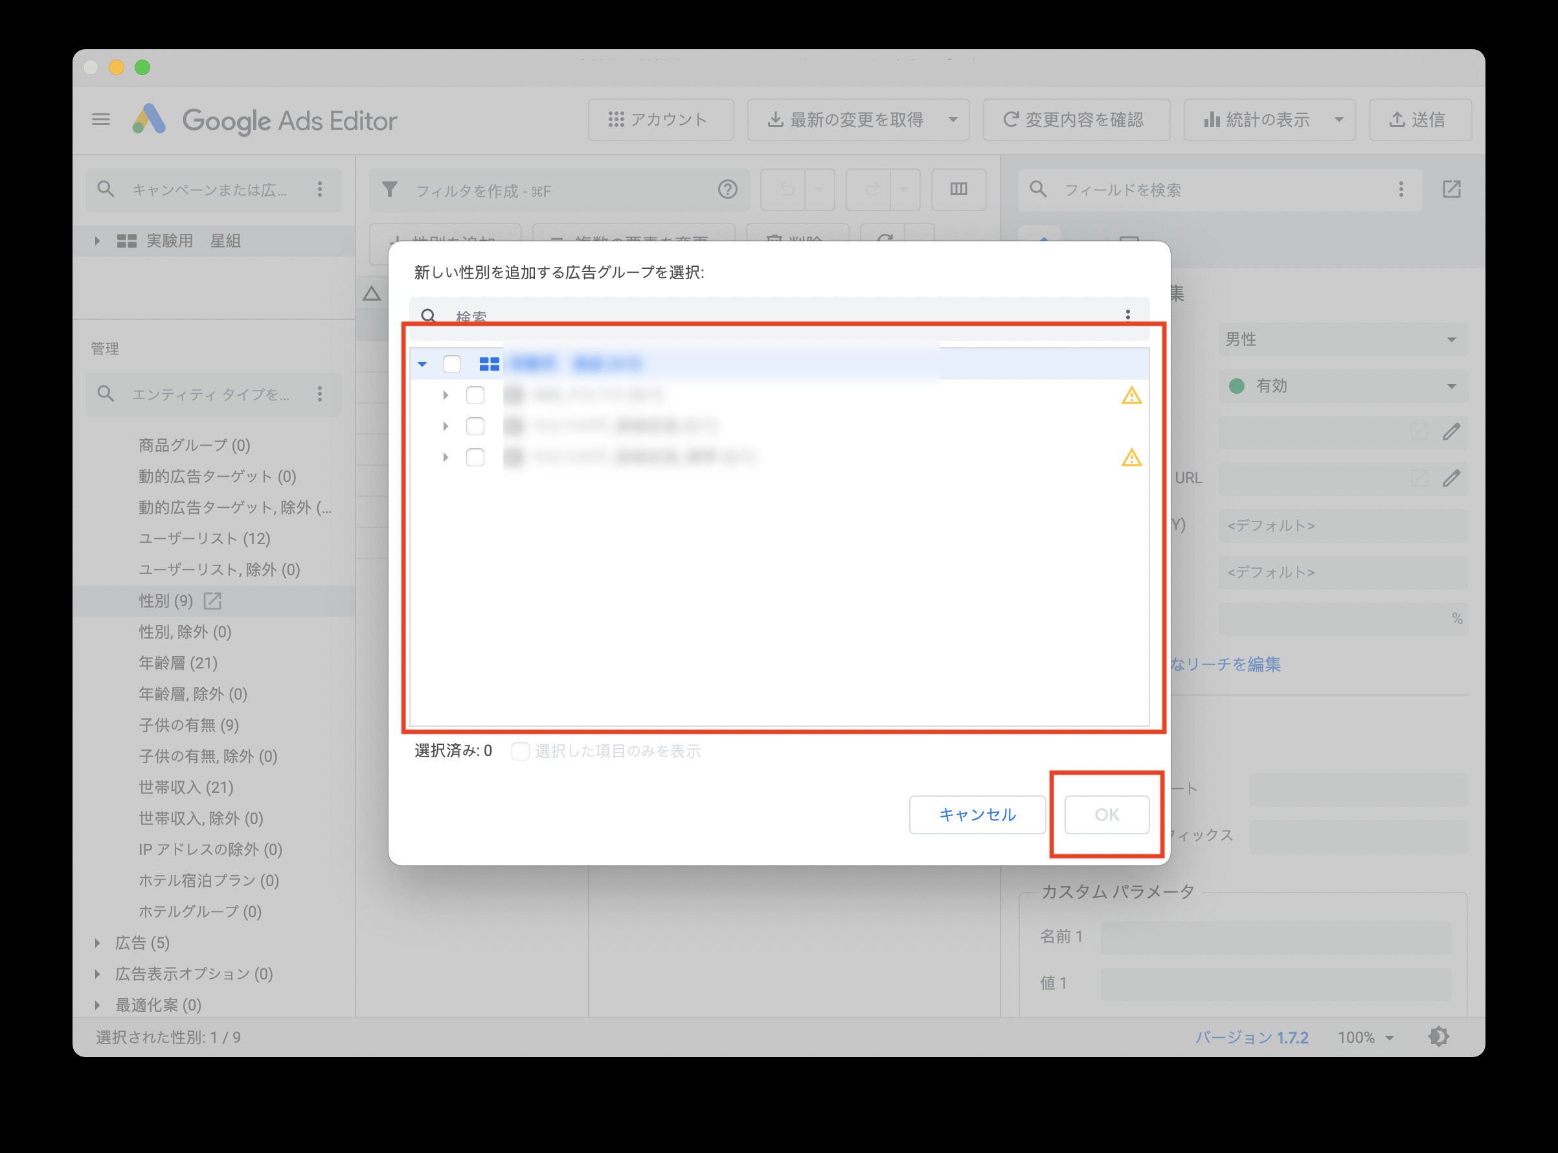The width and height of the screenshot is (1558, 1153).
Task: Collapse the top account tree node in dialog
Action: coord(422,363)
